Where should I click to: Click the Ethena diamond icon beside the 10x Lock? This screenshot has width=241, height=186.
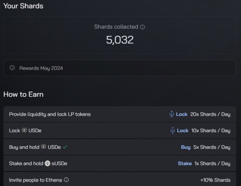tap(173, 130)
